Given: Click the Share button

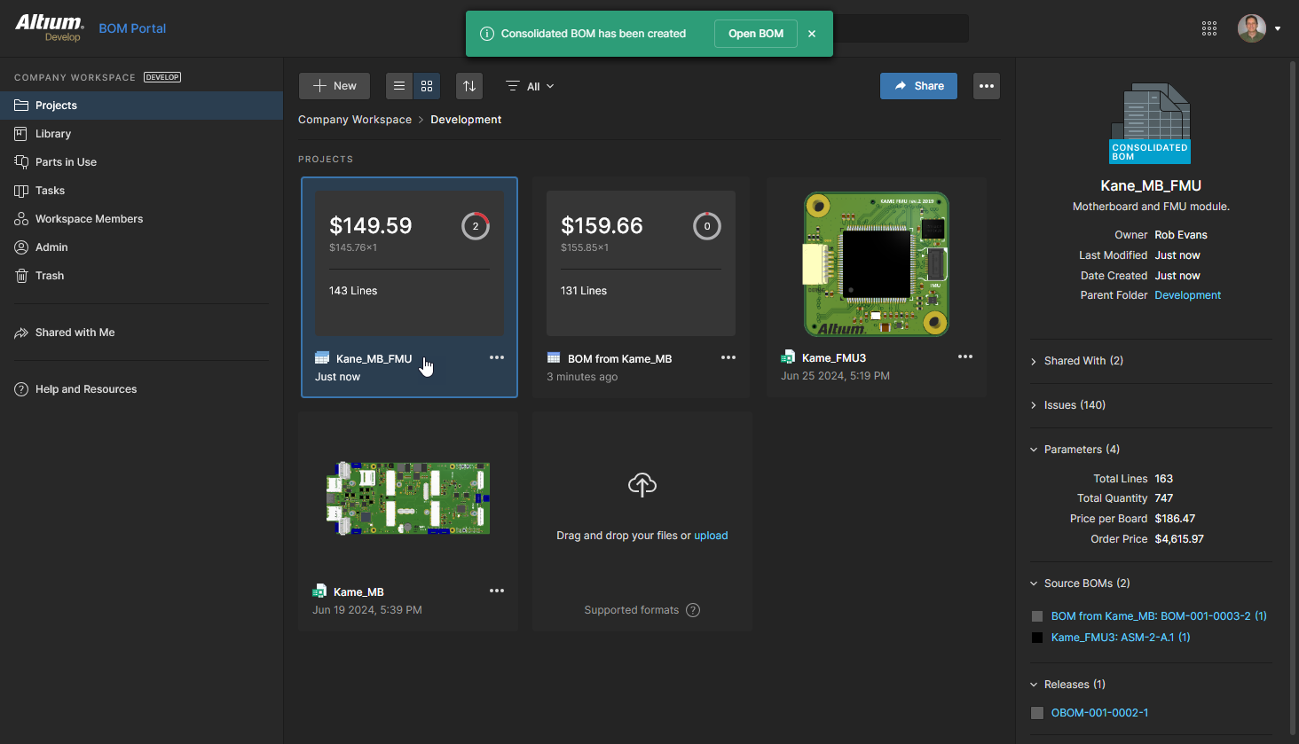Looking at the screenshot, I should click(x=918, y=86).
